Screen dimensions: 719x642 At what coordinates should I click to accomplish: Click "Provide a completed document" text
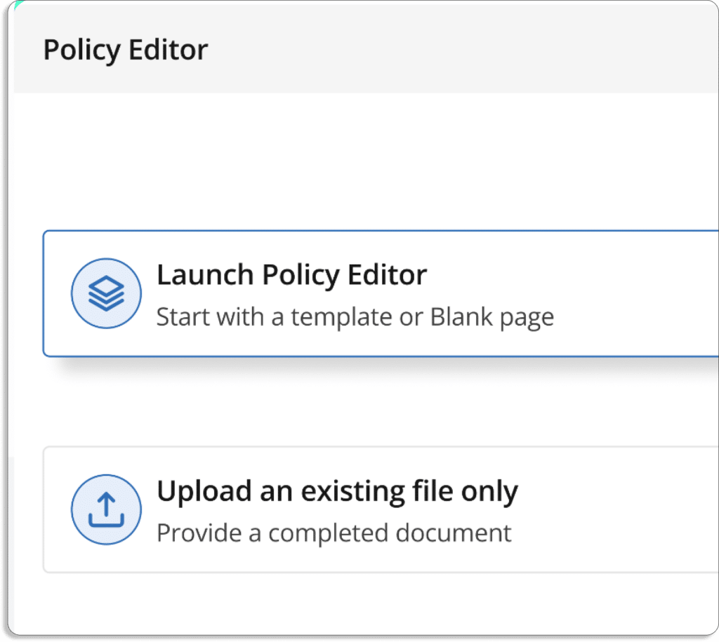pyautogui.click(x=334, y=533)
